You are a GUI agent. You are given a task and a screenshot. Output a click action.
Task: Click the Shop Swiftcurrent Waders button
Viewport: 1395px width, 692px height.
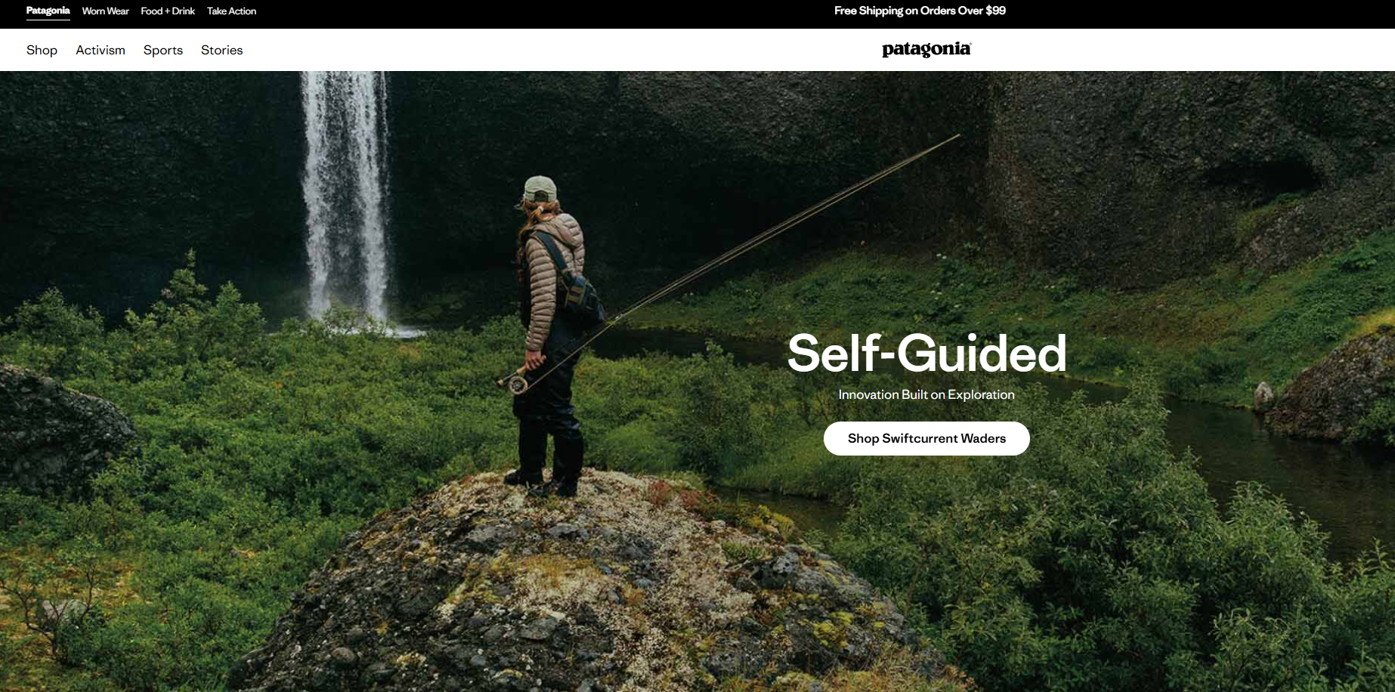(926, 438)
